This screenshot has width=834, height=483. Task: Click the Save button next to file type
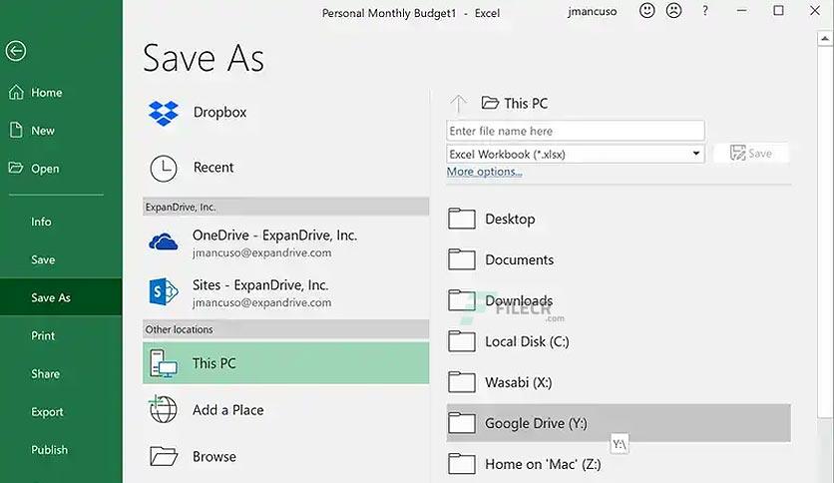pyautogui.click(x=751, y=154)
